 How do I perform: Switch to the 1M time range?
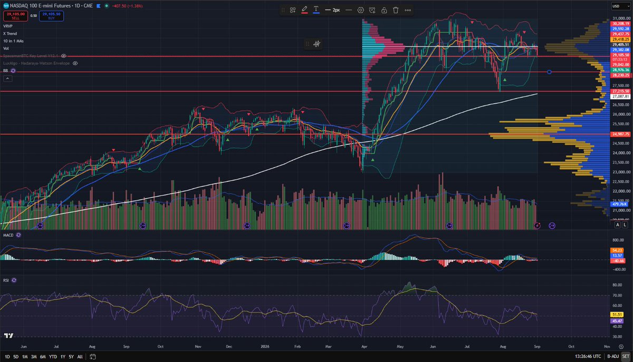[26, 357]
